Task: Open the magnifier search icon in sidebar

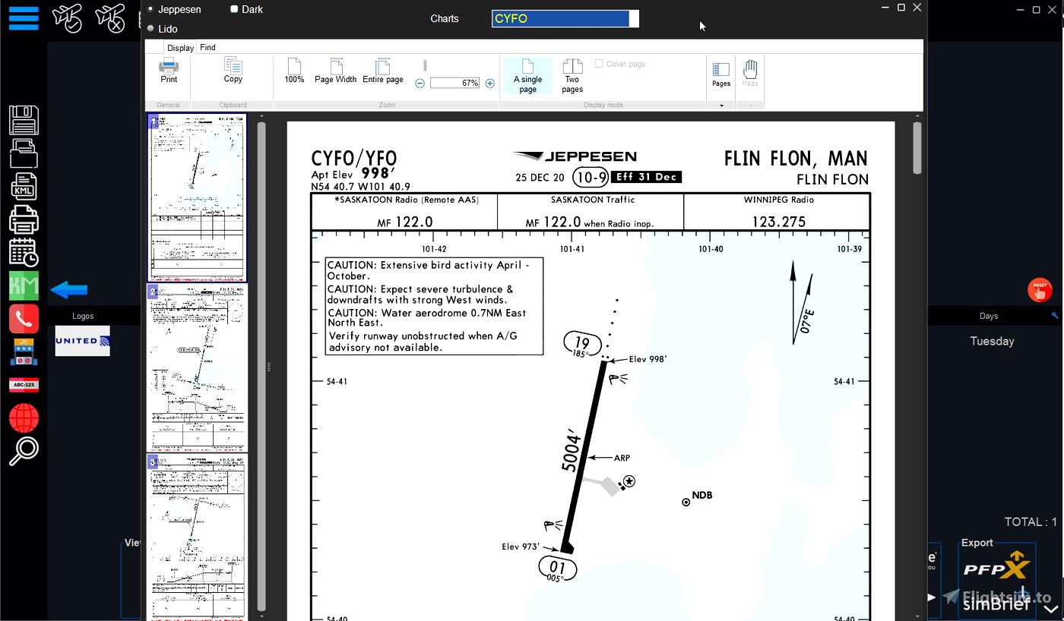Action: (24, 450)
